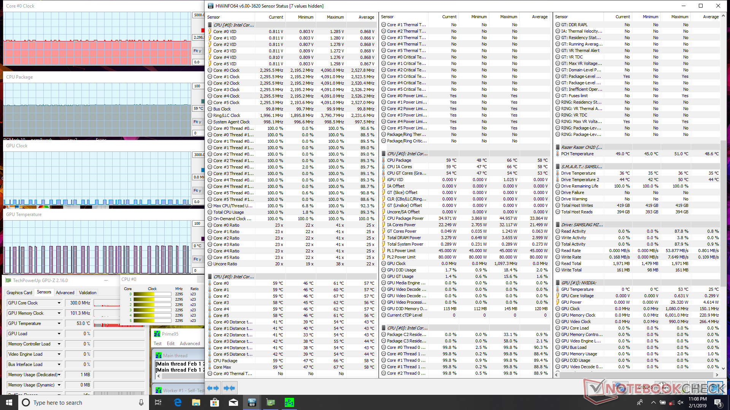Image resolution: width=730 pixels, height=410 pixels.
Task: Switch to Prime95 via its taskbar icon
Action: pos(289,402)
